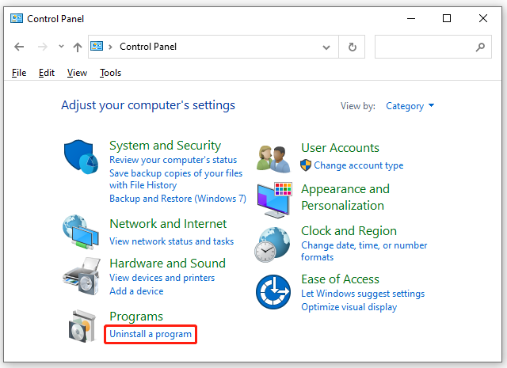
Task: Open the View menu
Action: pyautogui.click(x=77, y=73)
